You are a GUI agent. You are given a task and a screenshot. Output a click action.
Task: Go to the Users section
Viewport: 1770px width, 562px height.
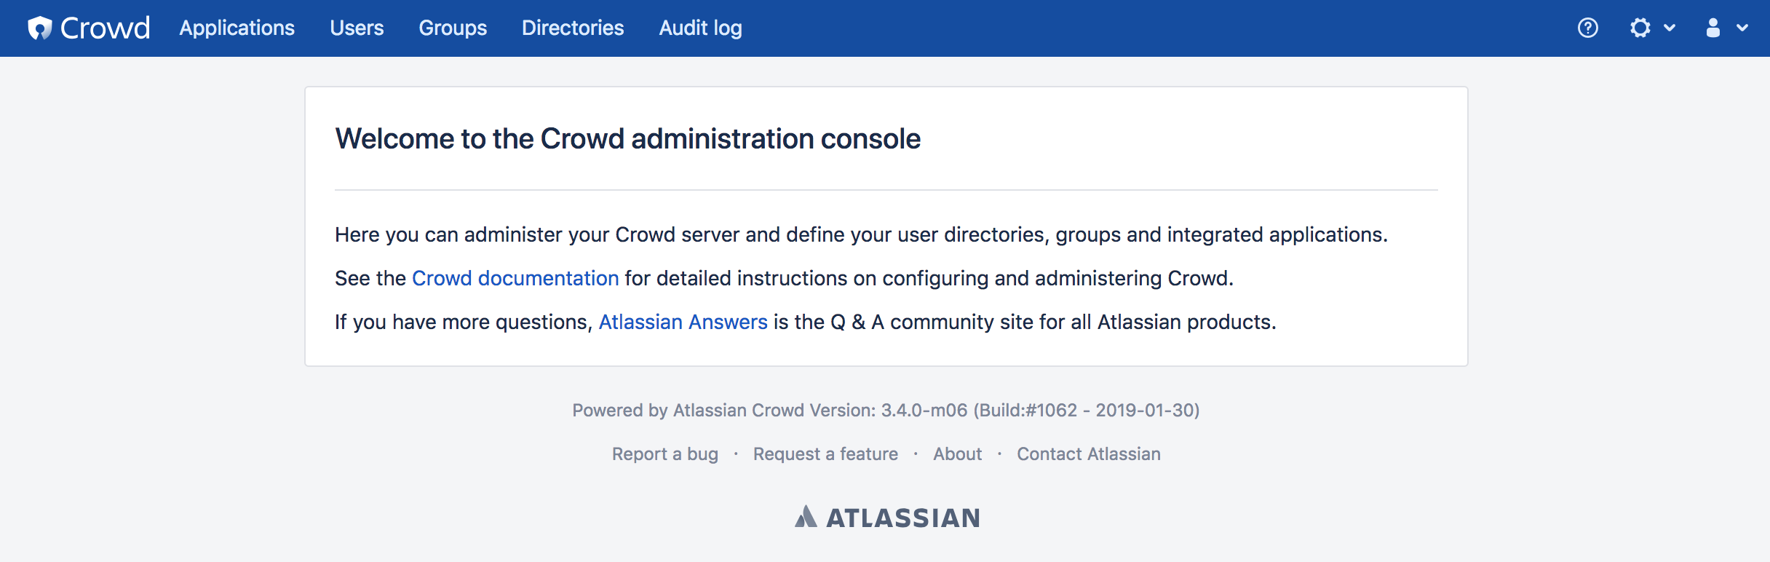357,28
